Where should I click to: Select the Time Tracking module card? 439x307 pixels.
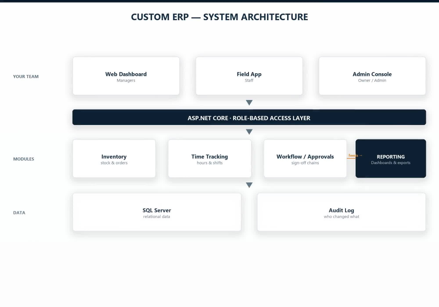click(210, 158)
